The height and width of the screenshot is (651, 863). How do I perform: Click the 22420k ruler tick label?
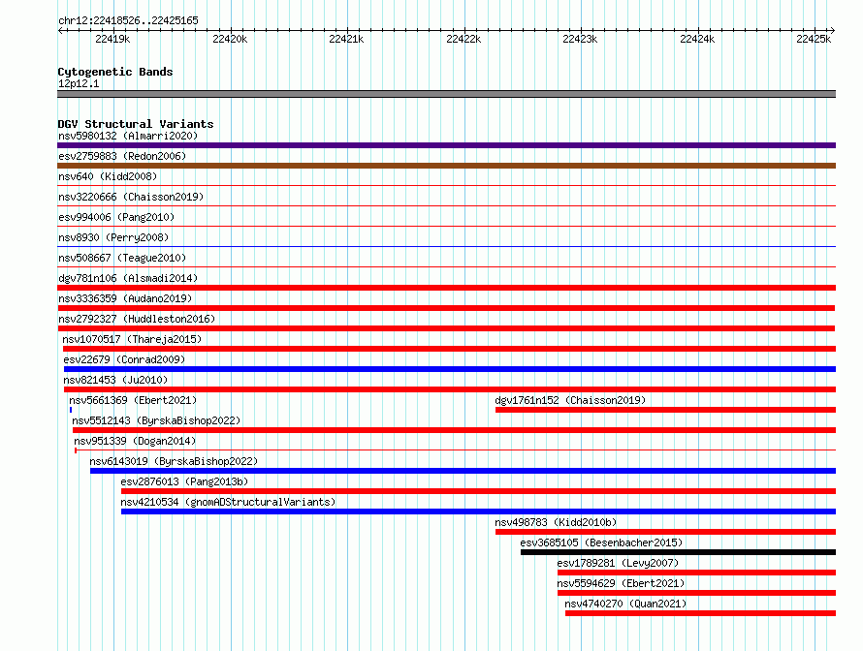point(230,39)
